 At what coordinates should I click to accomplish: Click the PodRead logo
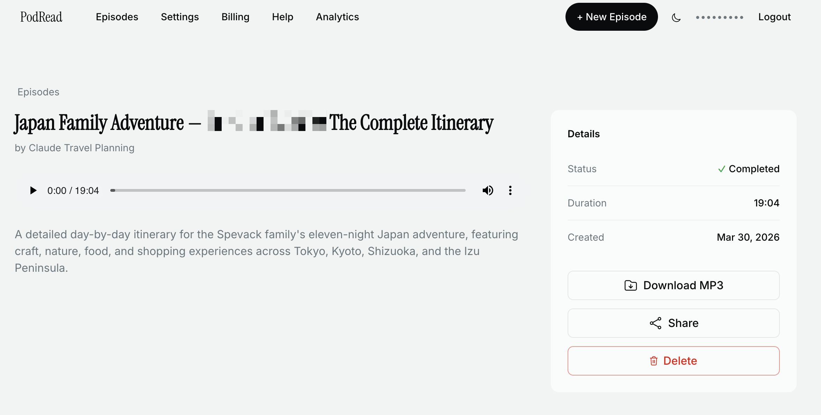[41, 17]
